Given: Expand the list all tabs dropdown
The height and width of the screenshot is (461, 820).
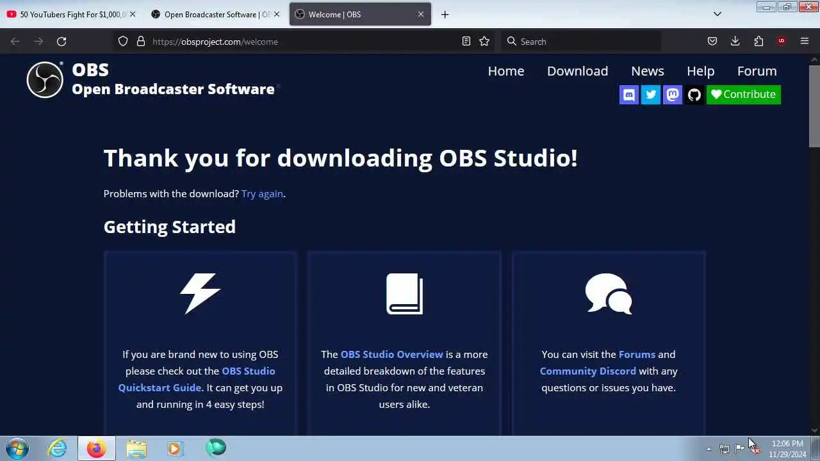Looking at the screenshot, I should 717,14.
